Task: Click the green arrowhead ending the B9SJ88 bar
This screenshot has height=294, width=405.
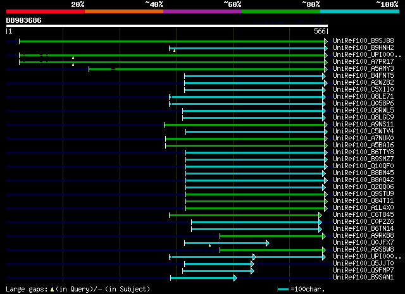Action: pyautogui.click(x=326, y=41)
